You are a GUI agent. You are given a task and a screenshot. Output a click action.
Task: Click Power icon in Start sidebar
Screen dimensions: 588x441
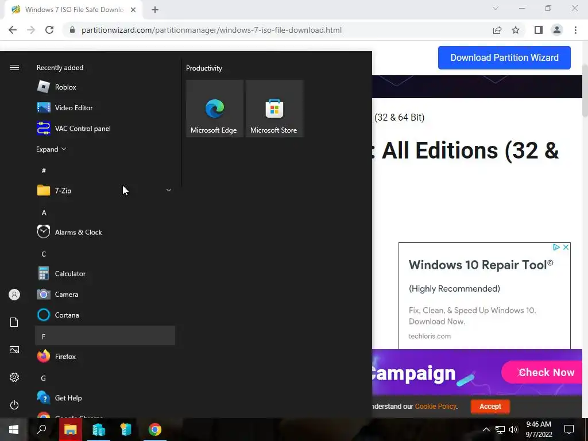14,405
